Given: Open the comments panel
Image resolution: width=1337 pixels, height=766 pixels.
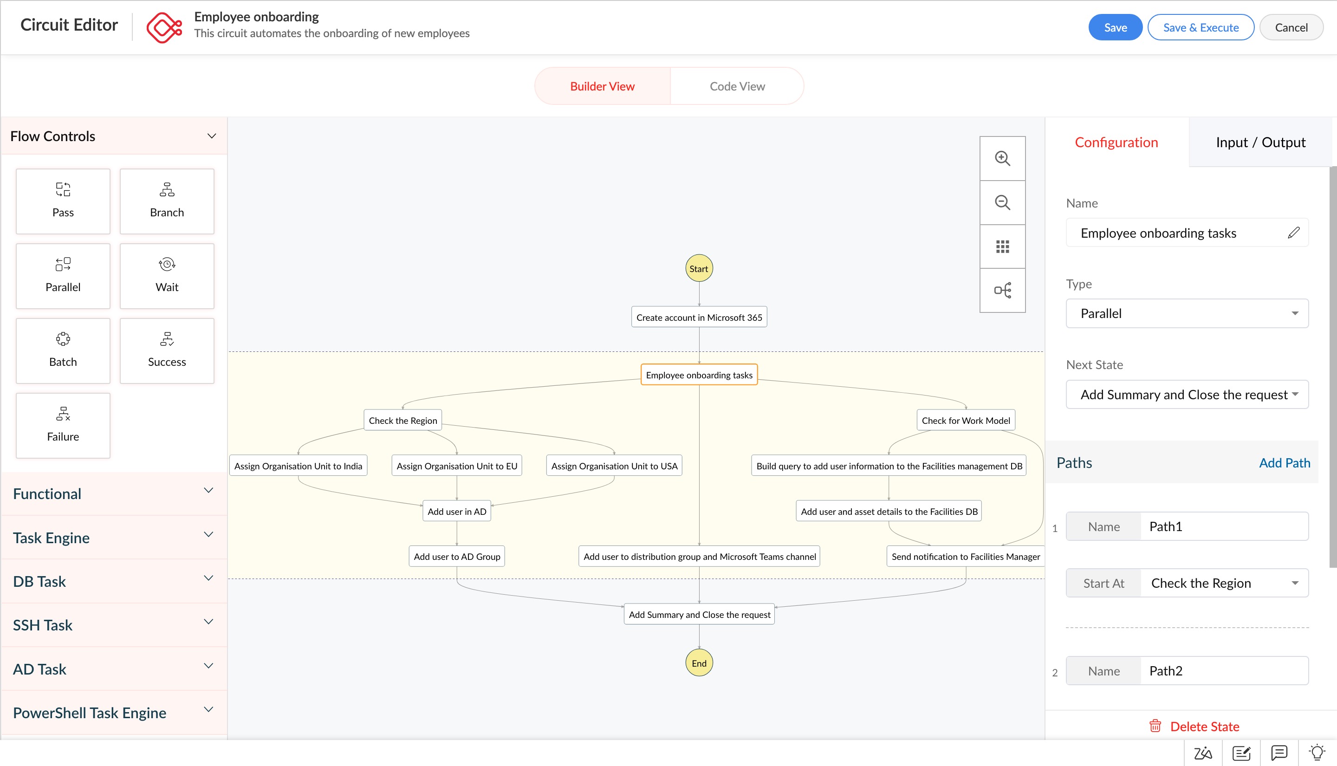Looking at the screenshot, I should [1278, 753].
